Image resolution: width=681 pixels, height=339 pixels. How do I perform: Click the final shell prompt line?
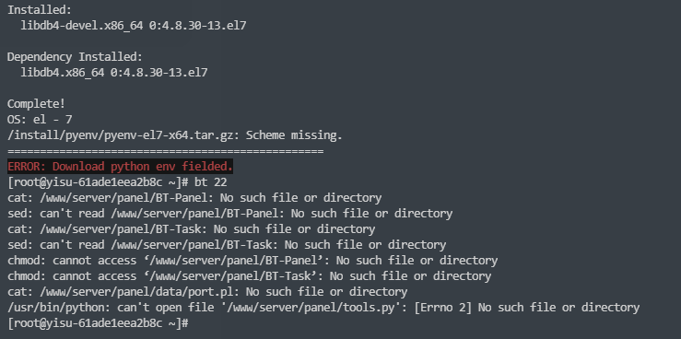point(98,323)
